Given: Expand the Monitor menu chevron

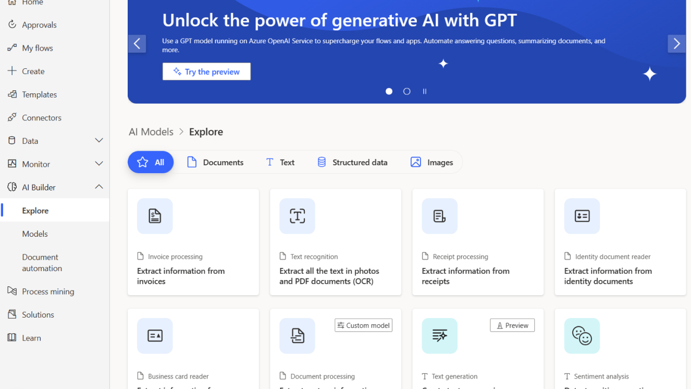Looking at the screenshot, I should click(x=98, y=164).
